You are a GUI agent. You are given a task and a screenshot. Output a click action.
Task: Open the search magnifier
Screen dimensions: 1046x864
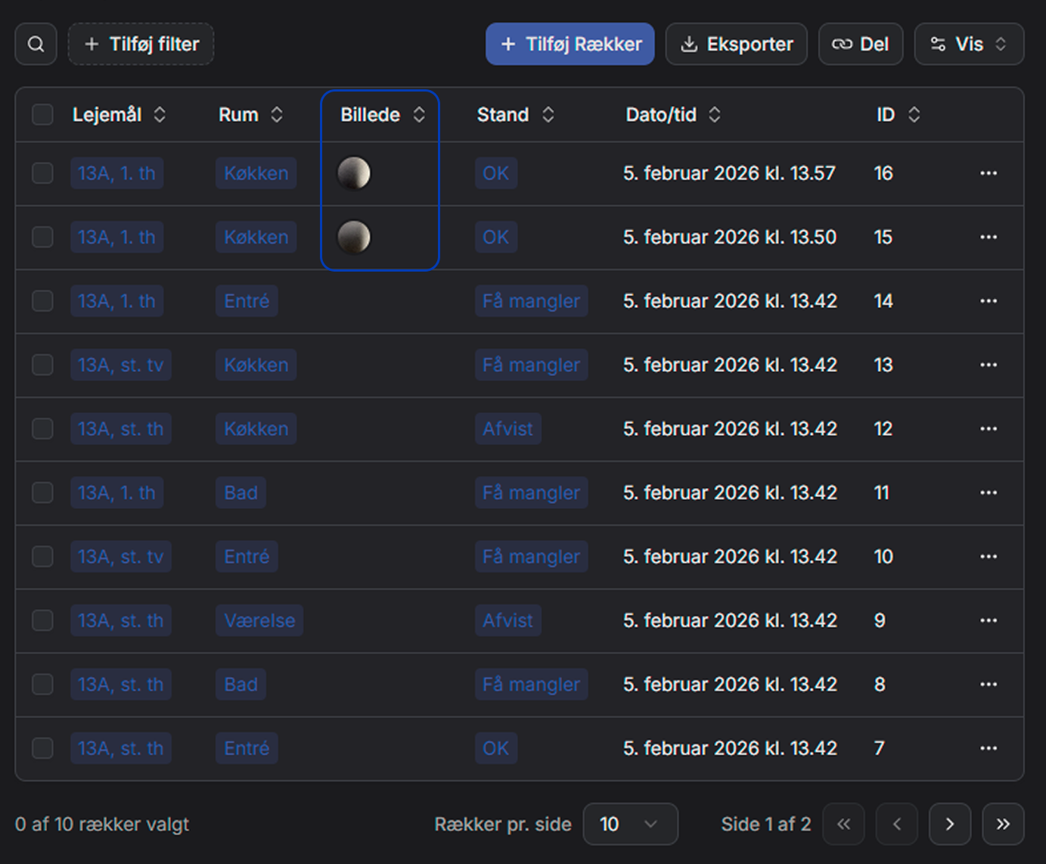pyautogui.click(x=35, y=44)
